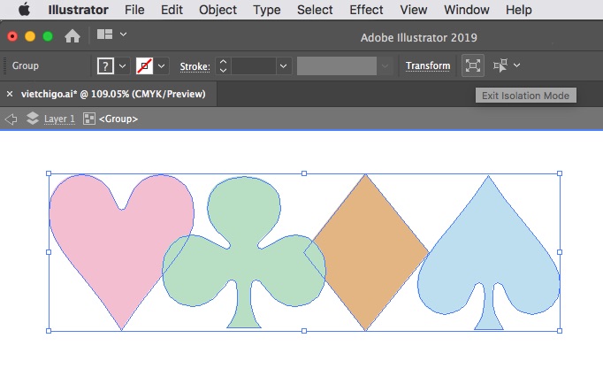Click the Group icon in breadcrumb bar
Screen dimensions: 603x384
(89, 119)
